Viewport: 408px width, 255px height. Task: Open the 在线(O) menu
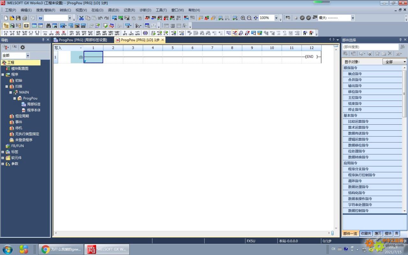point(98,10)
